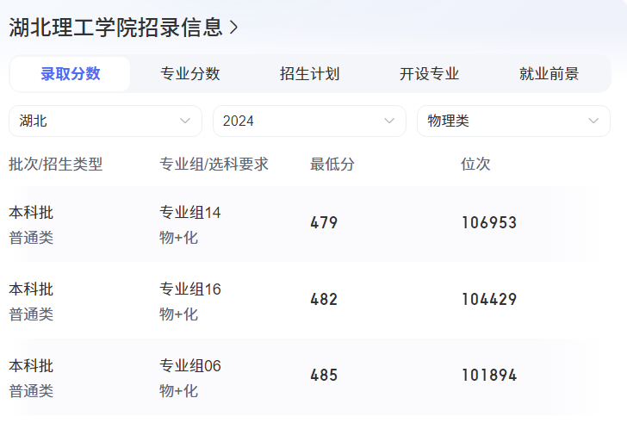Switch to the 专业分数 tab
Viewport: 627px width, 429px height.
click(190, 74)
